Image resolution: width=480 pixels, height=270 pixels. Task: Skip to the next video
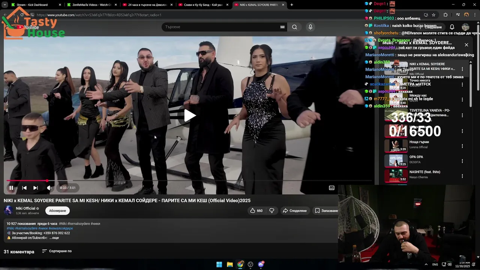35,188
